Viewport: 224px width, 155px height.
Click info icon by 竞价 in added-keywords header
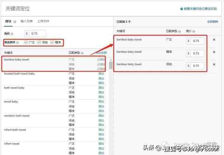coord(194,31)
